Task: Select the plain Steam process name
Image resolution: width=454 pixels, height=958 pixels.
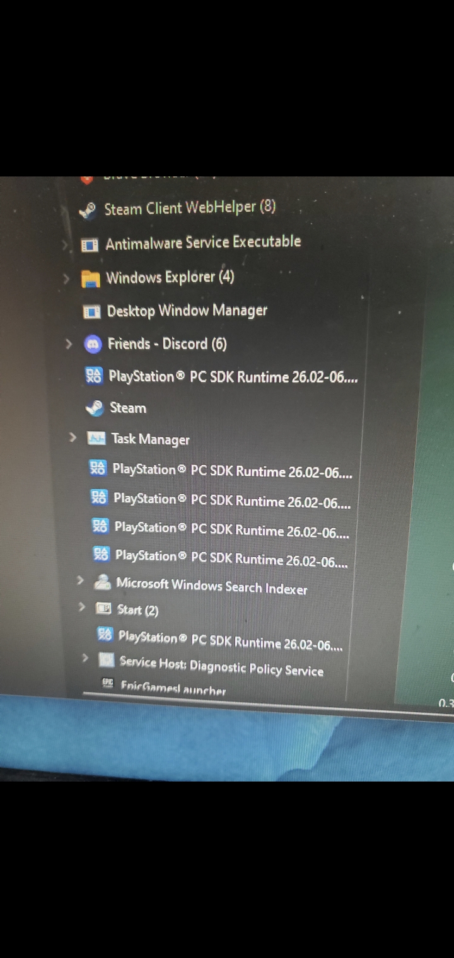Action: [x=128, y=408]
